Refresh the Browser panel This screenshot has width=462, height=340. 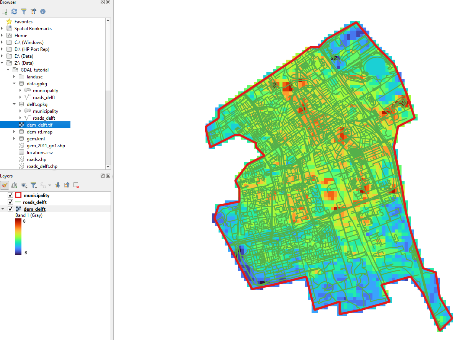coord(14,11)
